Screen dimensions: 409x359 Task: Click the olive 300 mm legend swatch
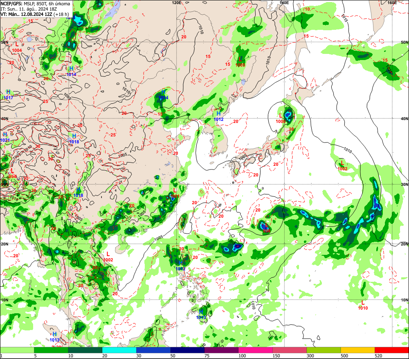(324, 350)
